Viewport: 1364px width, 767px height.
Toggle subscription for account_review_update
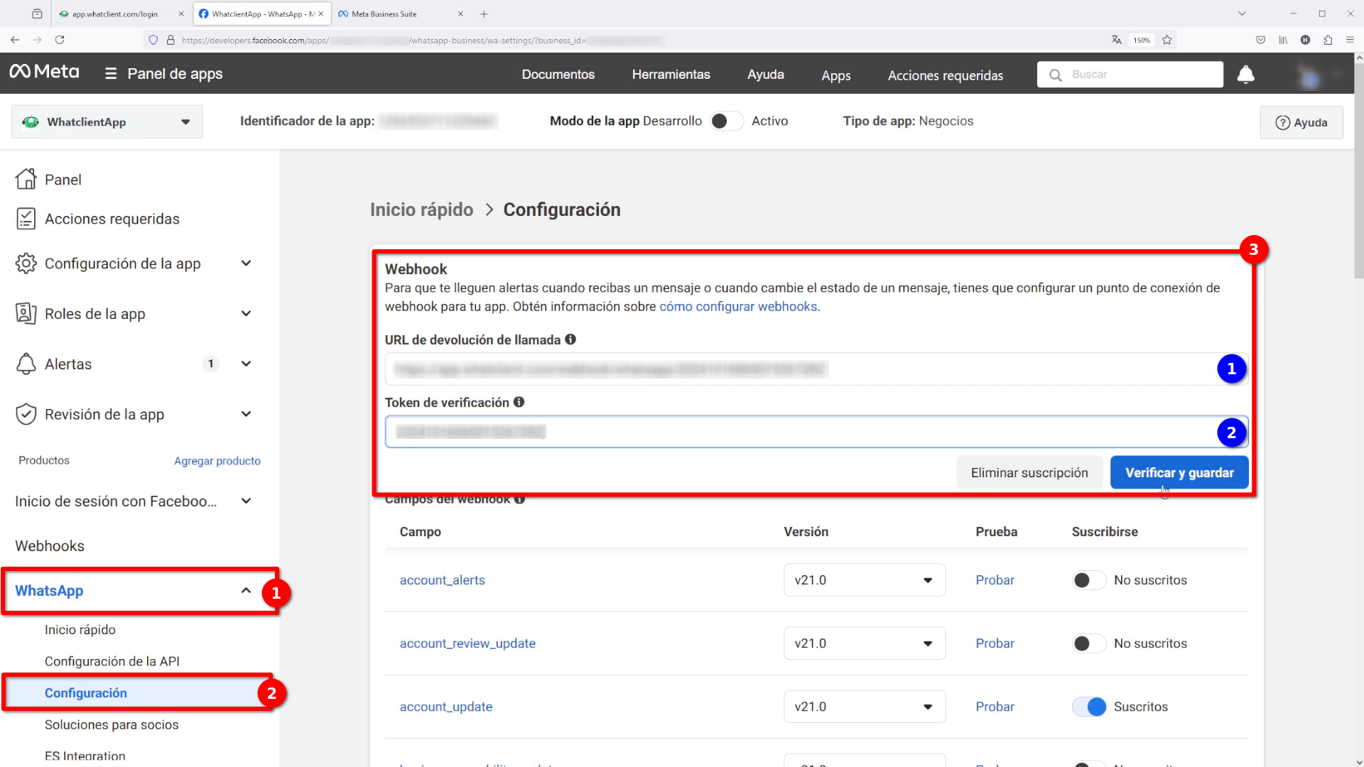pyautogui.click(x=1089, y=643)
